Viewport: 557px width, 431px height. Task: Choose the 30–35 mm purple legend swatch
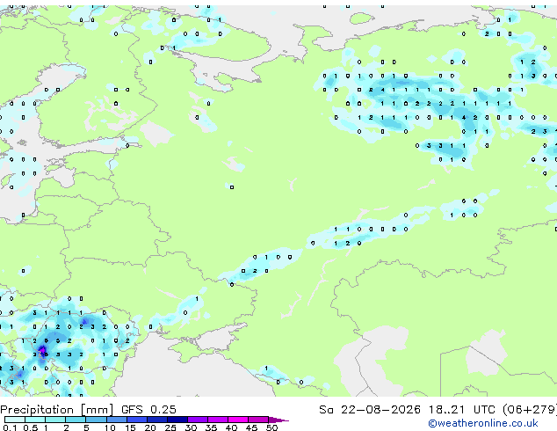197,420
